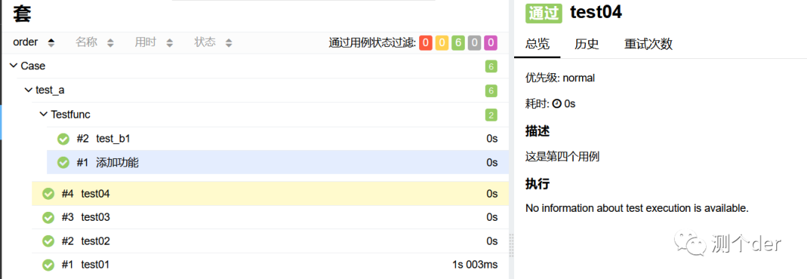Screen dimensions: 807x279
Task: Sort suites by order column
Action: point(34,43)
